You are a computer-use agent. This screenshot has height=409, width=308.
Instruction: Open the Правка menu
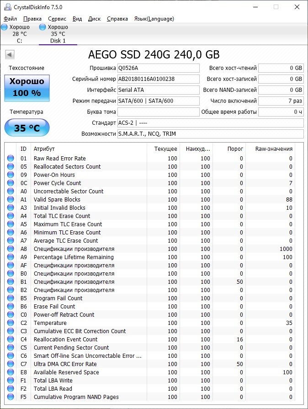(32, 19)
